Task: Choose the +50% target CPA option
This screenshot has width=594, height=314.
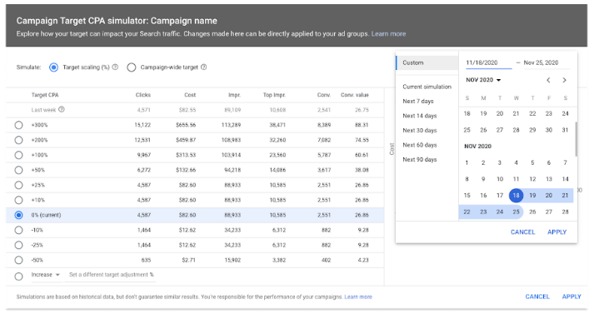Action: pyautogui.click(x=18, y=170)
